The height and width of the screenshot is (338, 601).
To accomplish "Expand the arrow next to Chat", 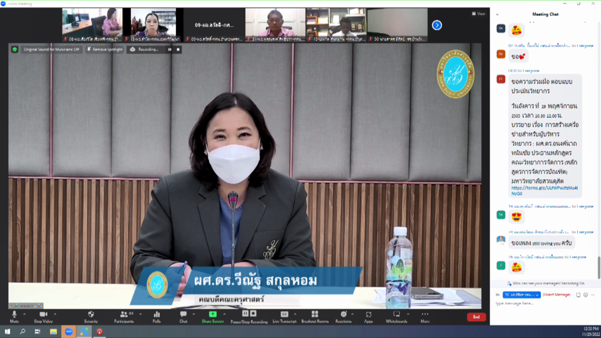I will (193, 314).
